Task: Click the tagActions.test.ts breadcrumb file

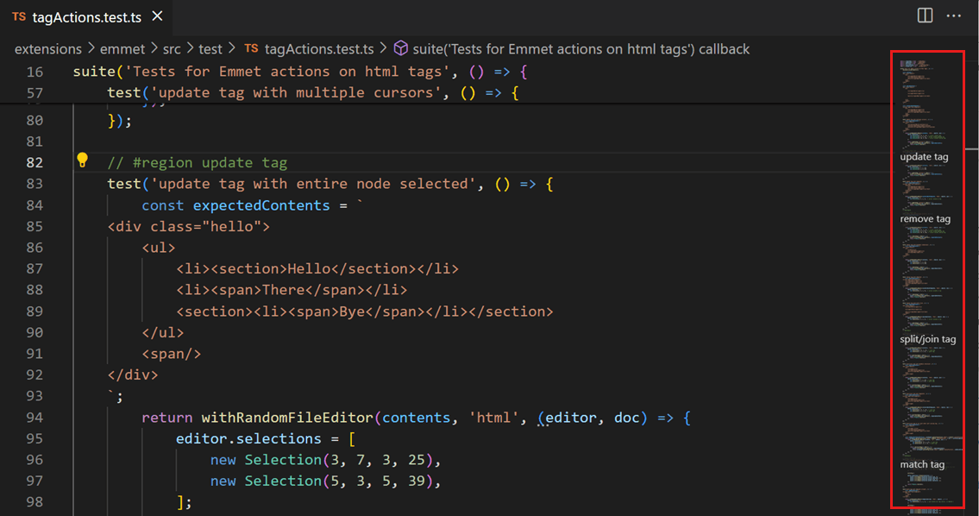Action: click(x=319, y=49)
